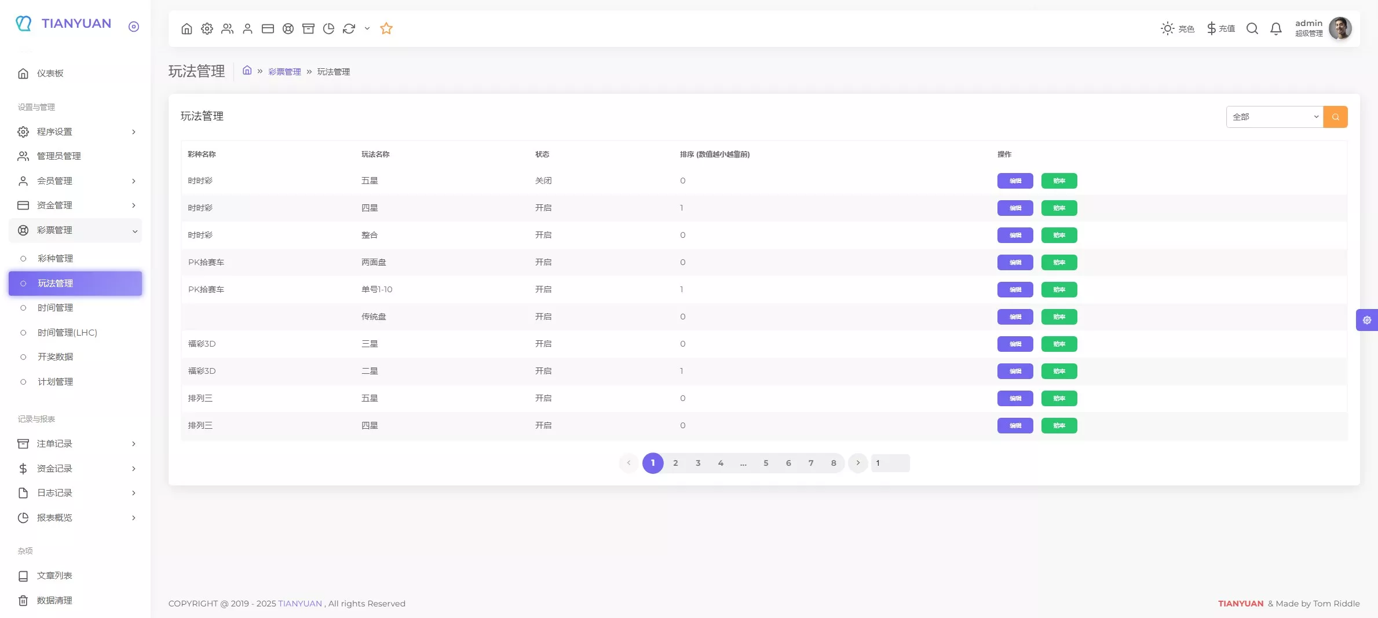Image resolution: width=1378 pixels, height=618 pixels.
Task: Toggle the 亮色 light theme switch
Action: click(1177, 28)
